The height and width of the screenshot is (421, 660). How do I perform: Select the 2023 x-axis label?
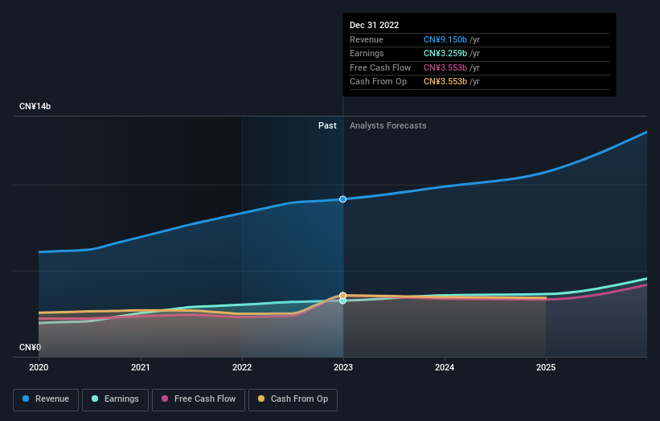[x=343, y=368]
